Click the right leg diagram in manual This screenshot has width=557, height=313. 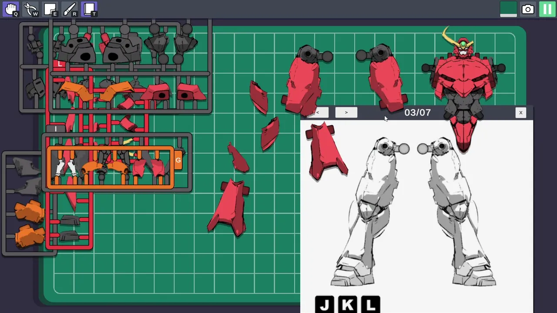click(x=457, y=212)
